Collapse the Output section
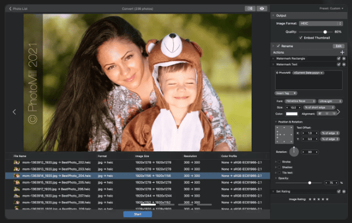 pos(273,16)
